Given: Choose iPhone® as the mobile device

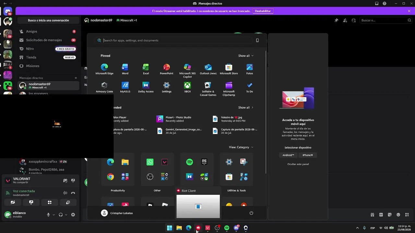Looking at the screenshot, I should [308, 155].
